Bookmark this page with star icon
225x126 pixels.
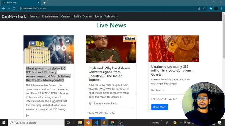pyautogui.click(x=204, y=8)
